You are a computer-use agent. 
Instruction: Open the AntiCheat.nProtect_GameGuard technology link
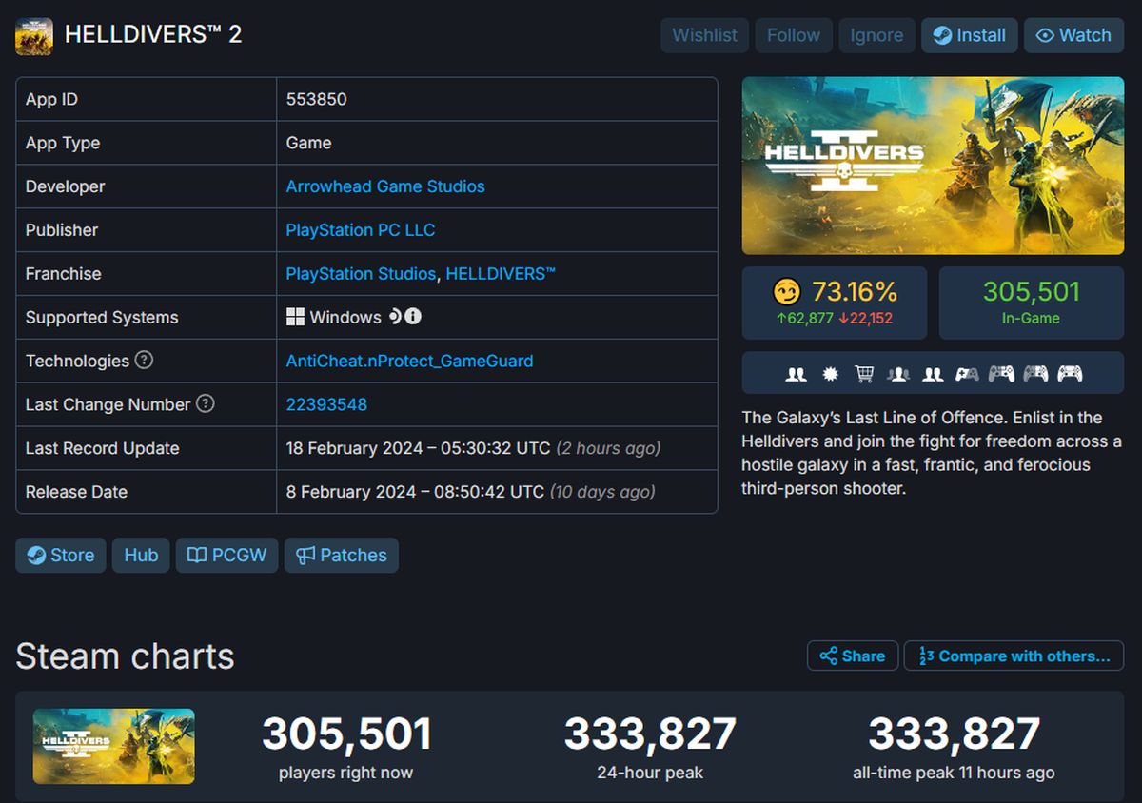409,361
